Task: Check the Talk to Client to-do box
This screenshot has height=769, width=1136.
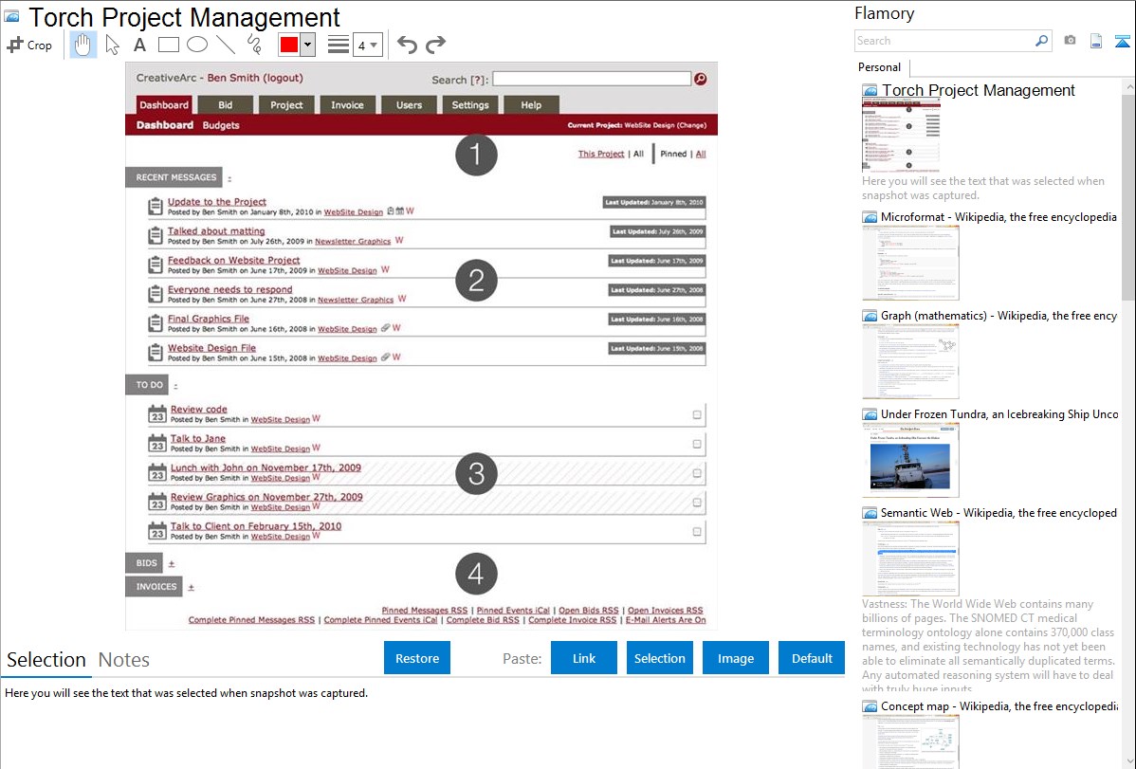Action: (x=696, y=531)
